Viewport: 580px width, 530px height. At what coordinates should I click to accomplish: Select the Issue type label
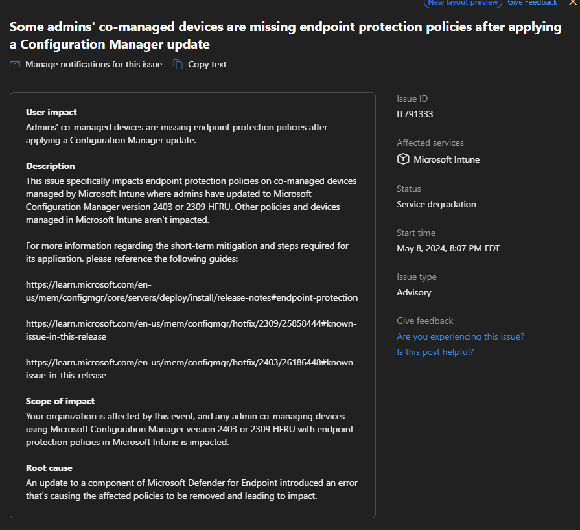[417, 277]
